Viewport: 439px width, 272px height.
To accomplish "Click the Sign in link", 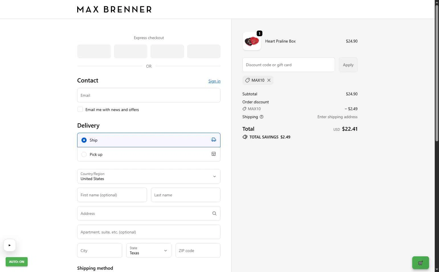I will (214, 81).
